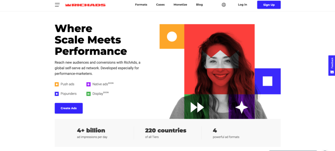
Task: Open the globe language selector
Action: point(224,5)
